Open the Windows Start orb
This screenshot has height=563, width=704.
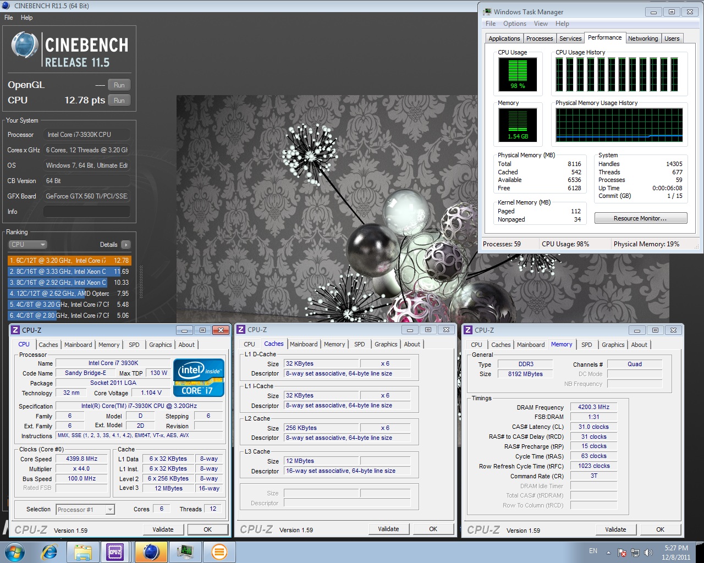tap(14, 552)
